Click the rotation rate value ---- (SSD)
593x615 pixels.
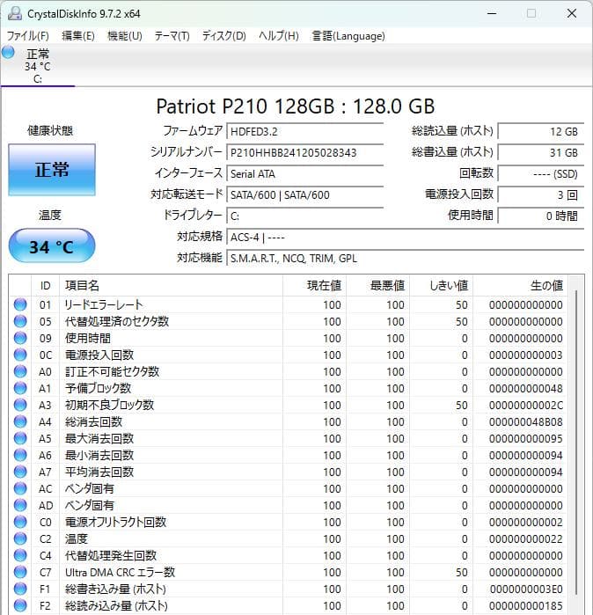[x=541, y=173]
